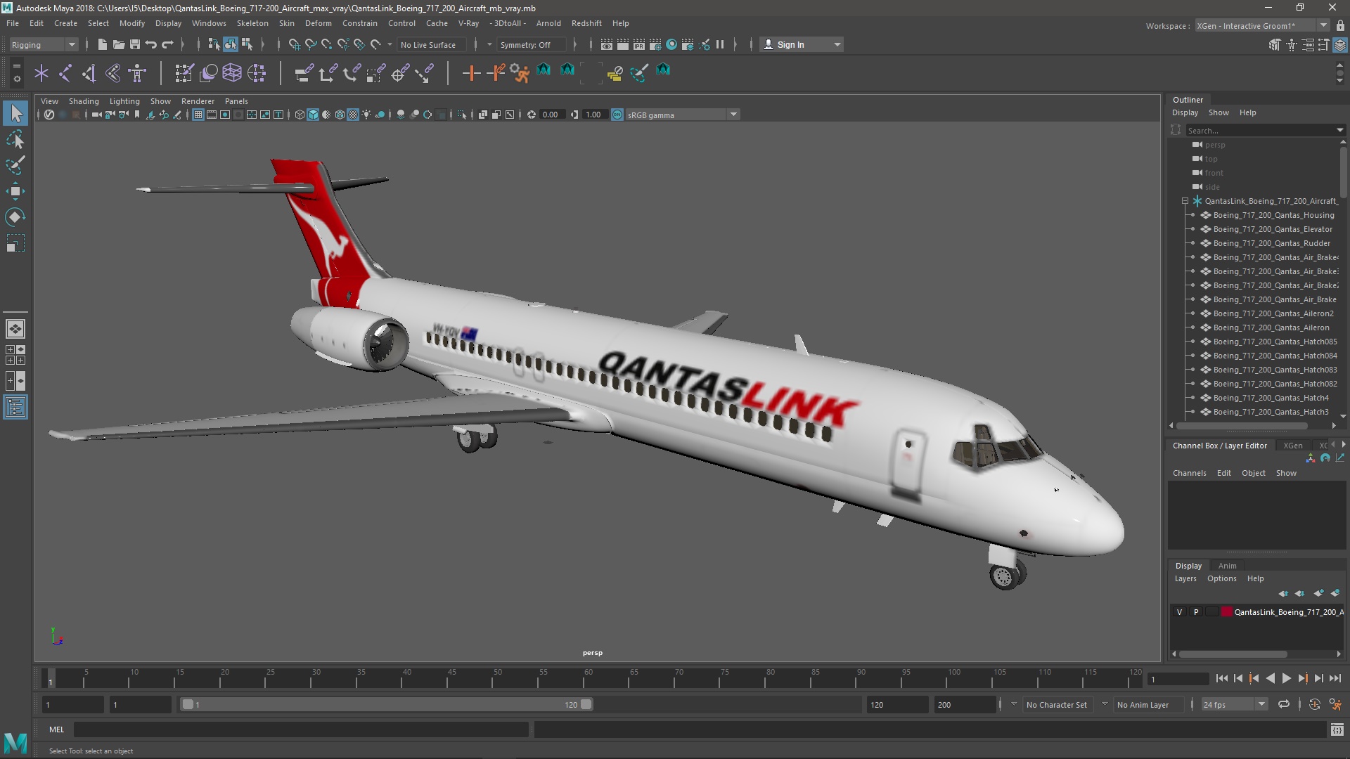Click the Parent Constraint shelf icon
This screenshot has height=759, width=1350.
point(304,72)
